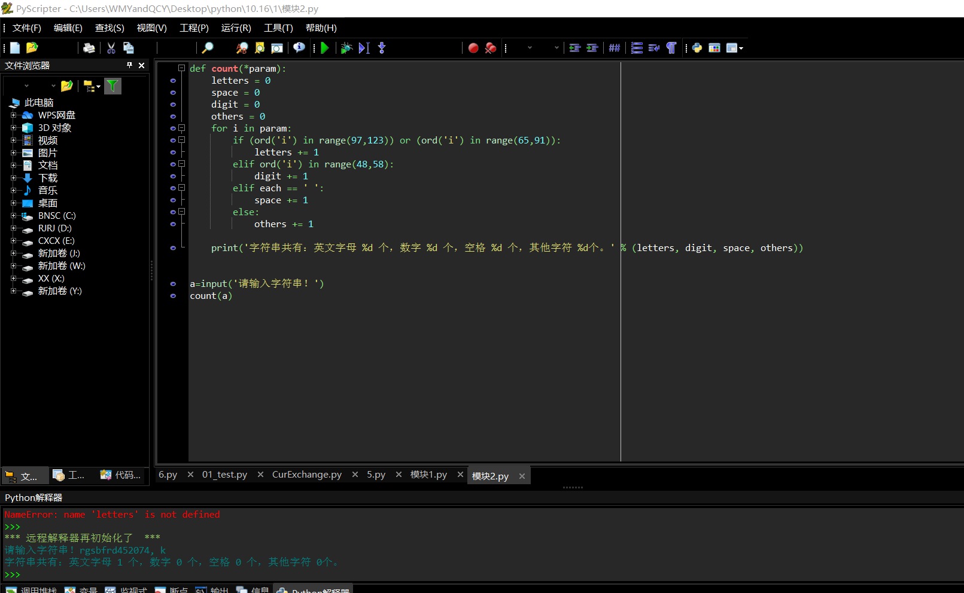The height and width of the screenshot is (593, 964).
Task: Toggle special characters with the pilcrow icon
Action: click(x=671, y=48)
